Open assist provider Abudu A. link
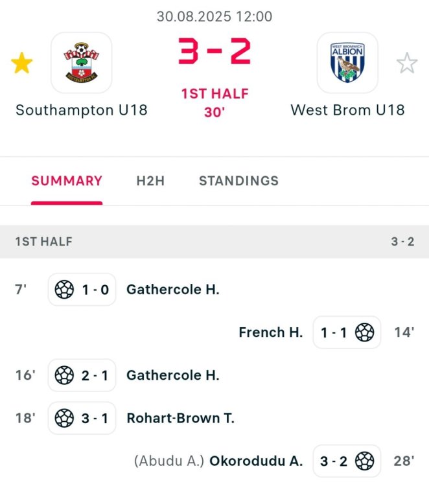 (x=169, y=461)
